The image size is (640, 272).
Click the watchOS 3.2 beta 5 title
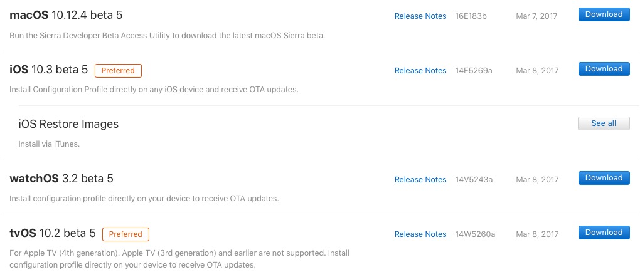61,179
